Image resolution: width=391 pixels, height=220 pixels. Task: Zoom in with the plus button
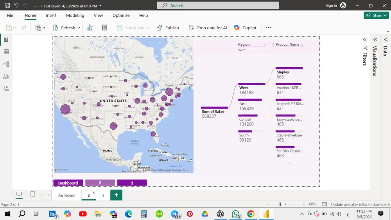[x=304, y=204]
